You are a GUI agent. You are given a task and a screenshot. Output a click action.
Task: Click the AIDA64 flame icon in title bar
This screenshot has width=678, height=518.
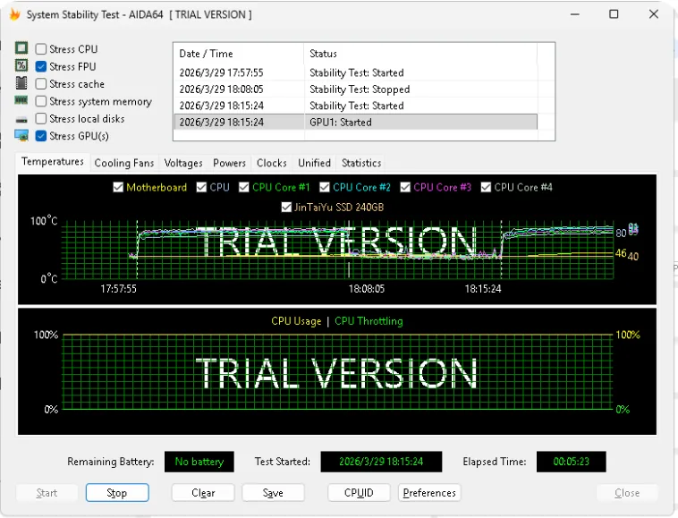point(15,14)
